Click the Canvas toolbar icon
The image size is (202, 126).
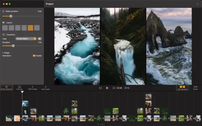19,88
